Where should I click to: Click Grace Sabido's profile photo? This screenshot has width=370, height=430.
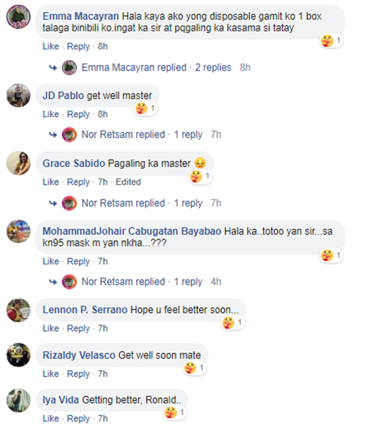tap(19, 163)
